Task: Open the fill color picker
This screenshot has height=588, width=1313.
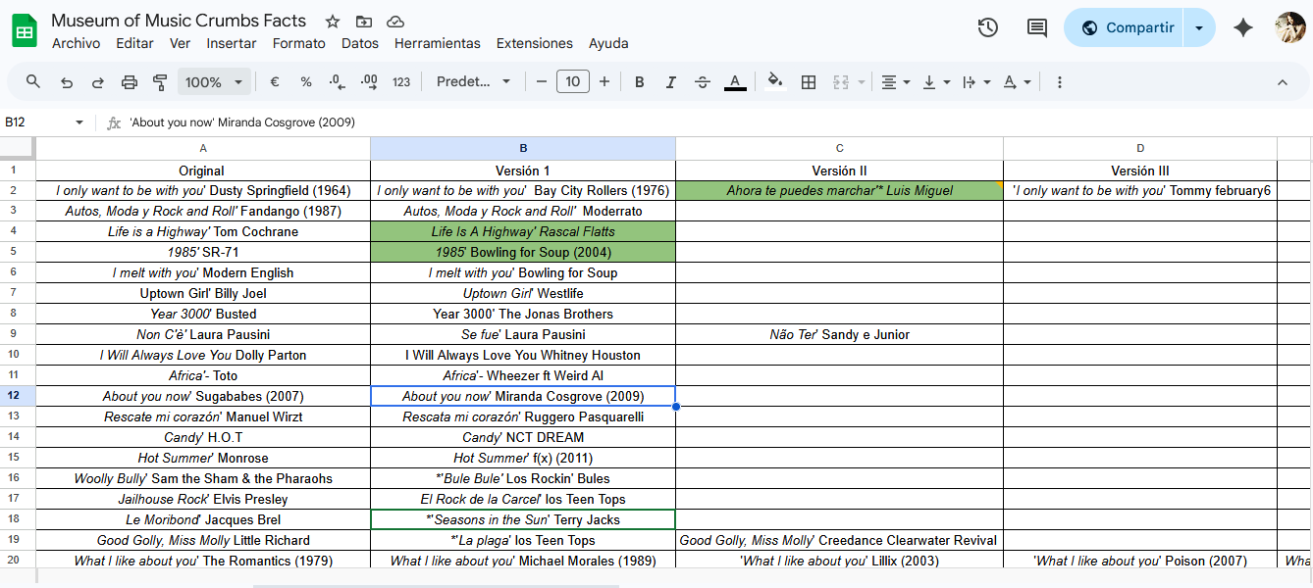Action: (775, 82)
